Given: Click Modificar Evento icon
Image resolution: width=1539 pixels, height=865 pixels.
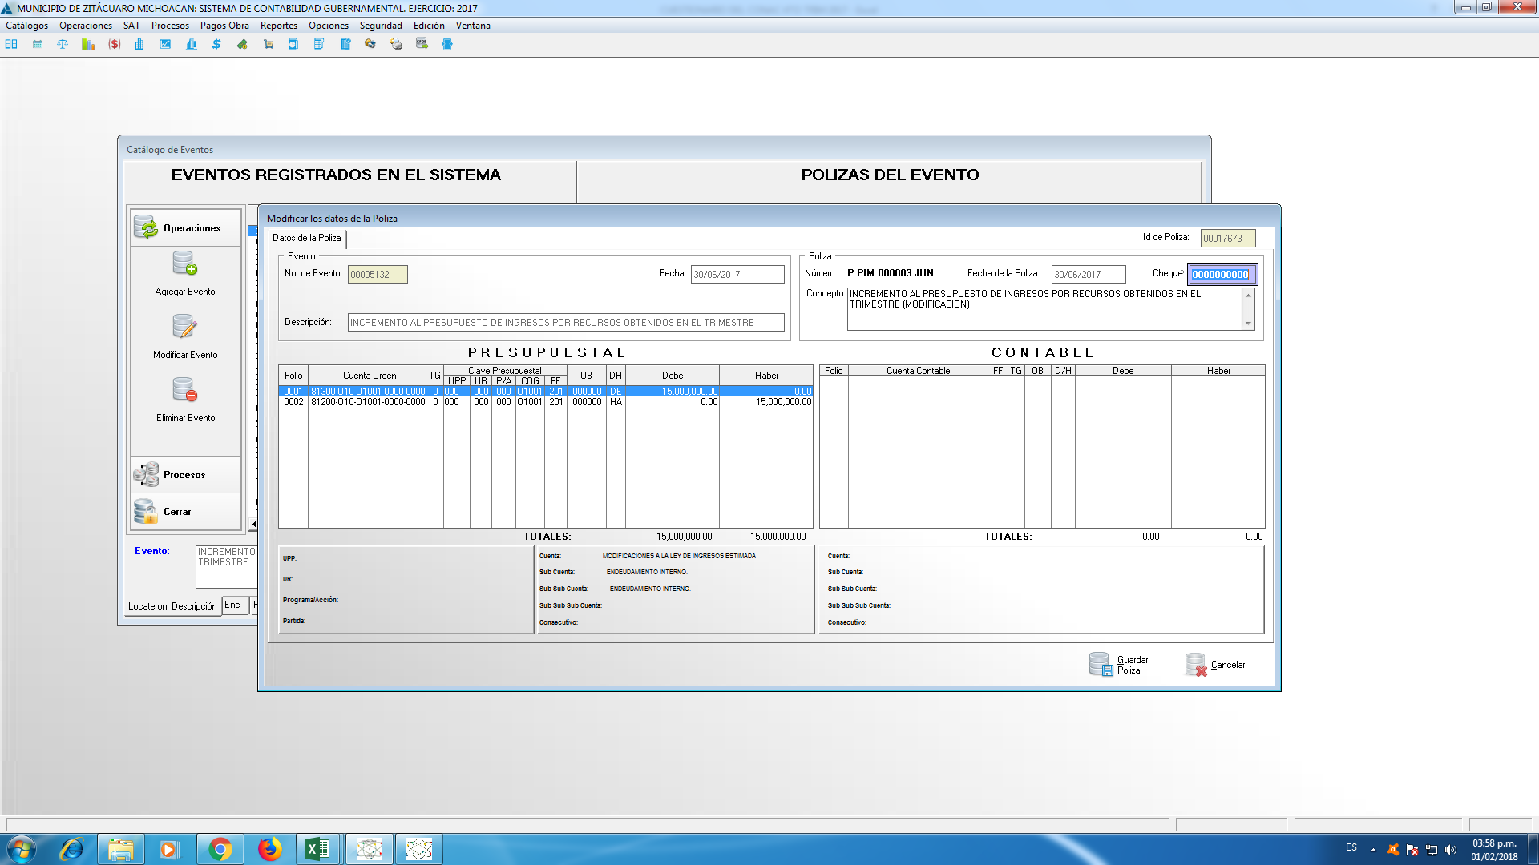Looking at the screenshot, I should (x=185, y=327).
